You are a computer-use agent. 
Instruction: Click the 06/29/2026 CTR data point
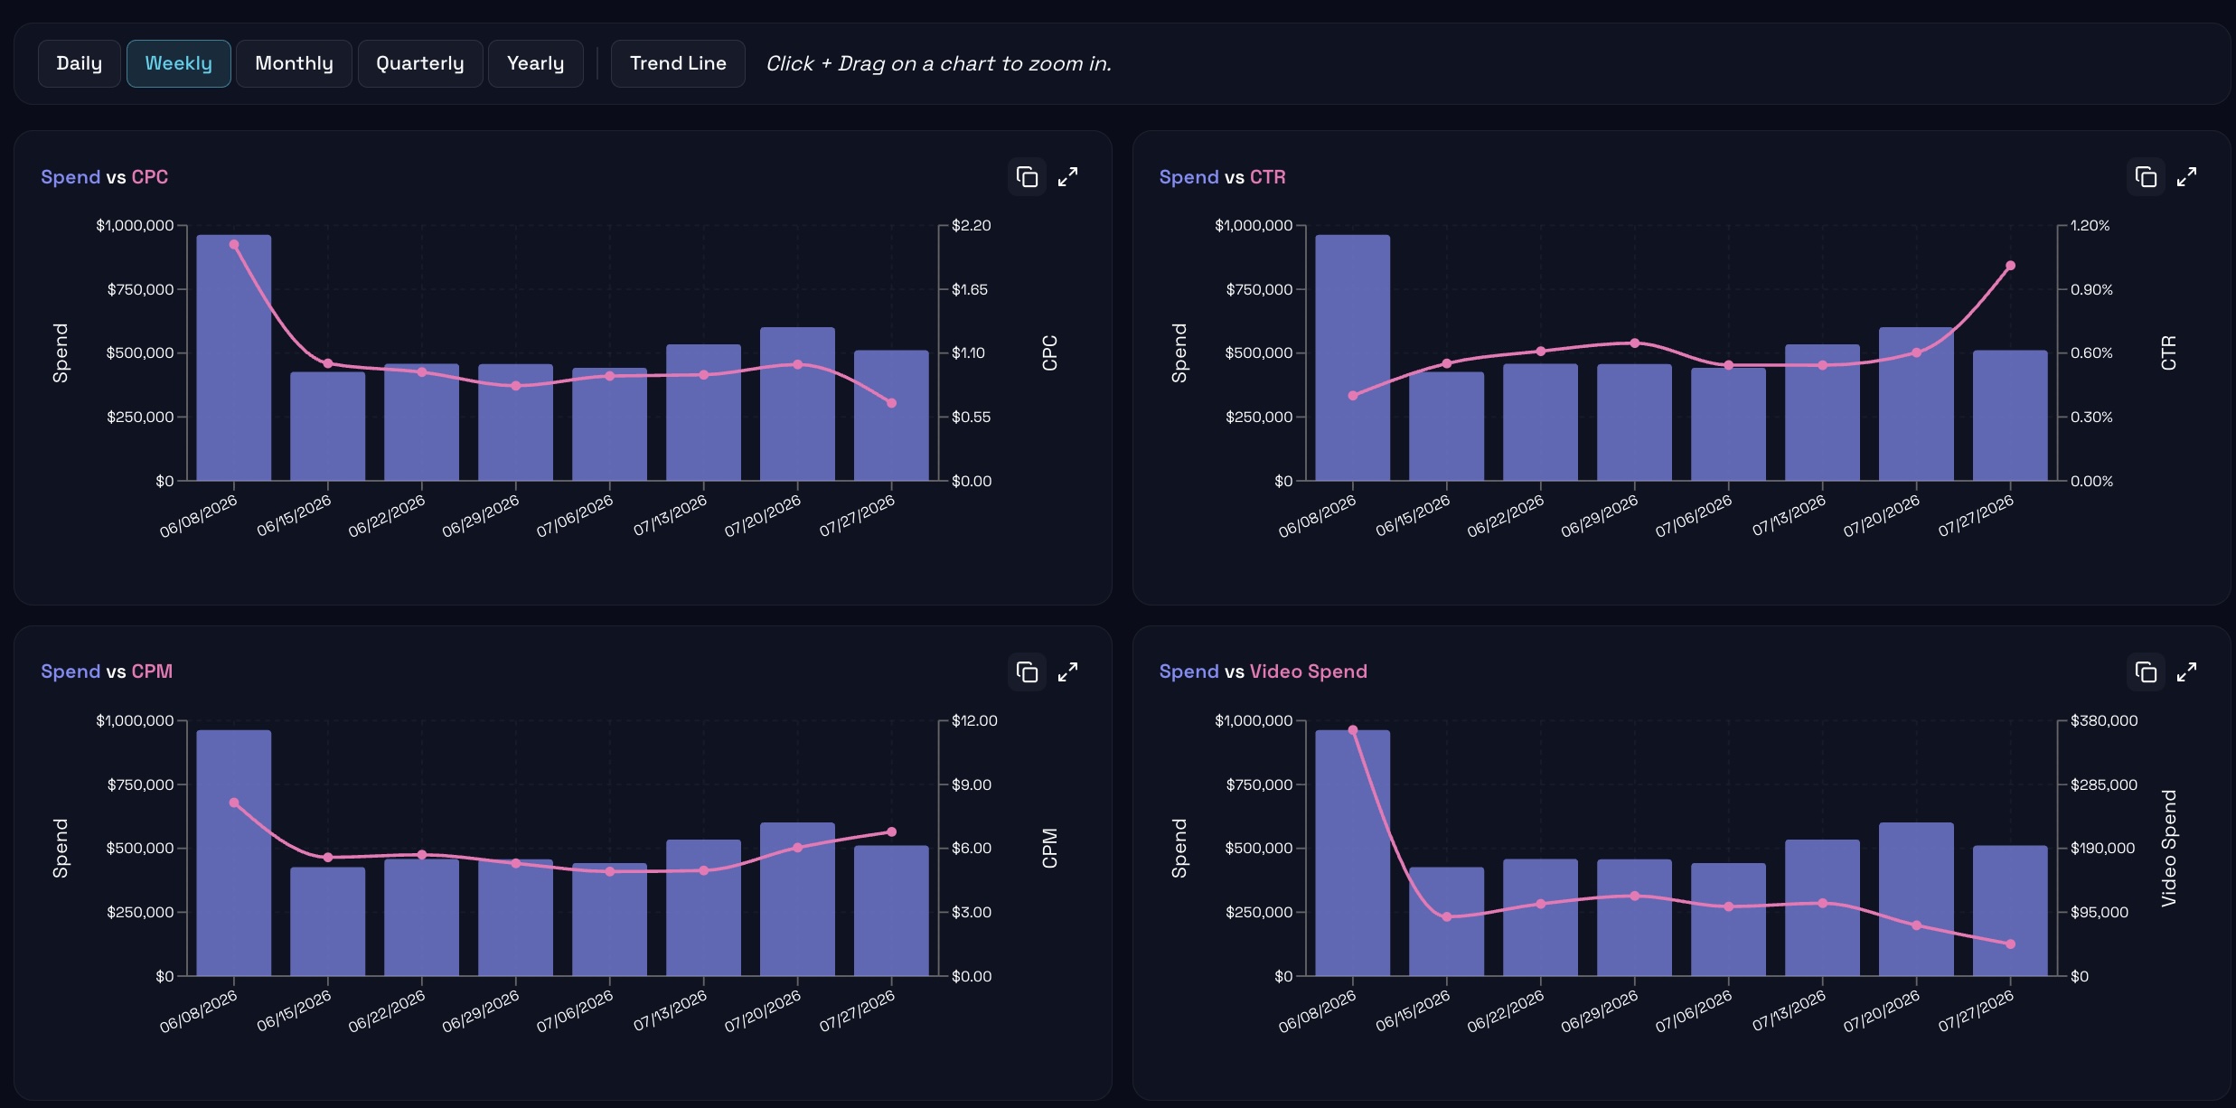pos(1635,343)
